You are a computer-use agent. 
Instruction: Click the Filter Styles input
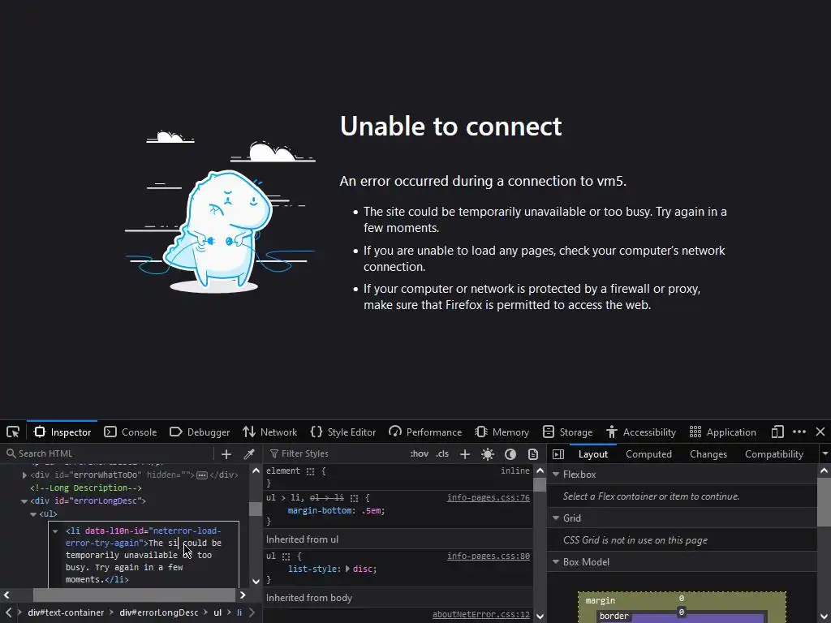coord(337,453)
